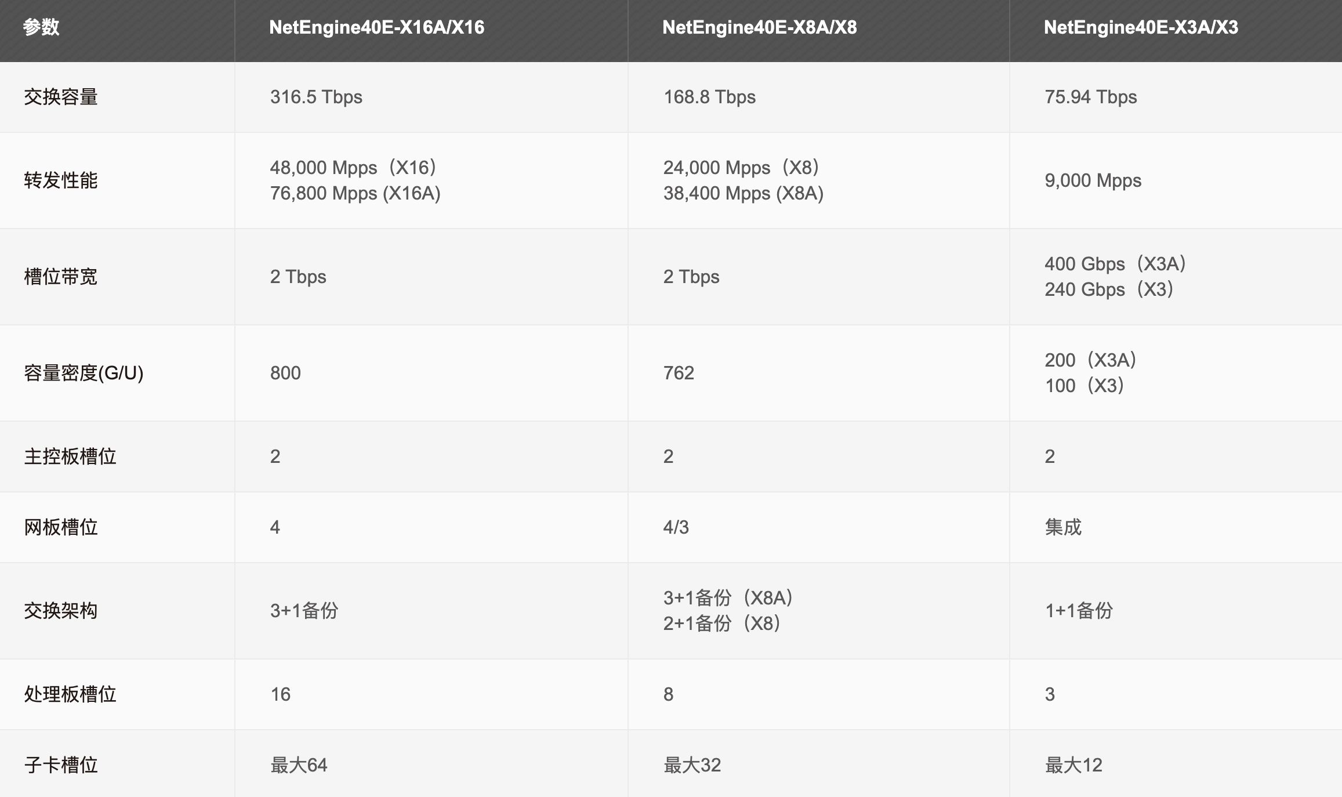
Task: Click the 762 density value
Action: point(679,373)
